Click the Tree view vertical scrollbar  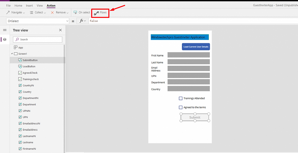[x=64, y=98]
